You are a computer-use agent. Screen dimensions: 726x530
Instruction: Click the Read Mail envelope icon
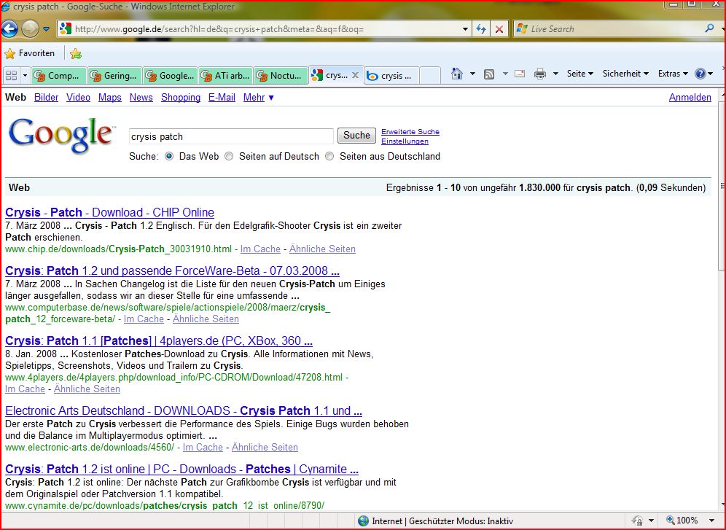(520, 74)
